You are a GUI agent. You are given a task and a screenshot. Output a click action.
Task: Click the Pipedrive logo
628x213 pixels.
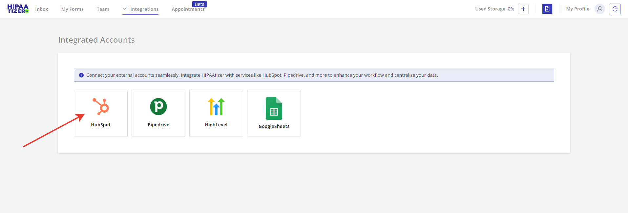point(158,107)
